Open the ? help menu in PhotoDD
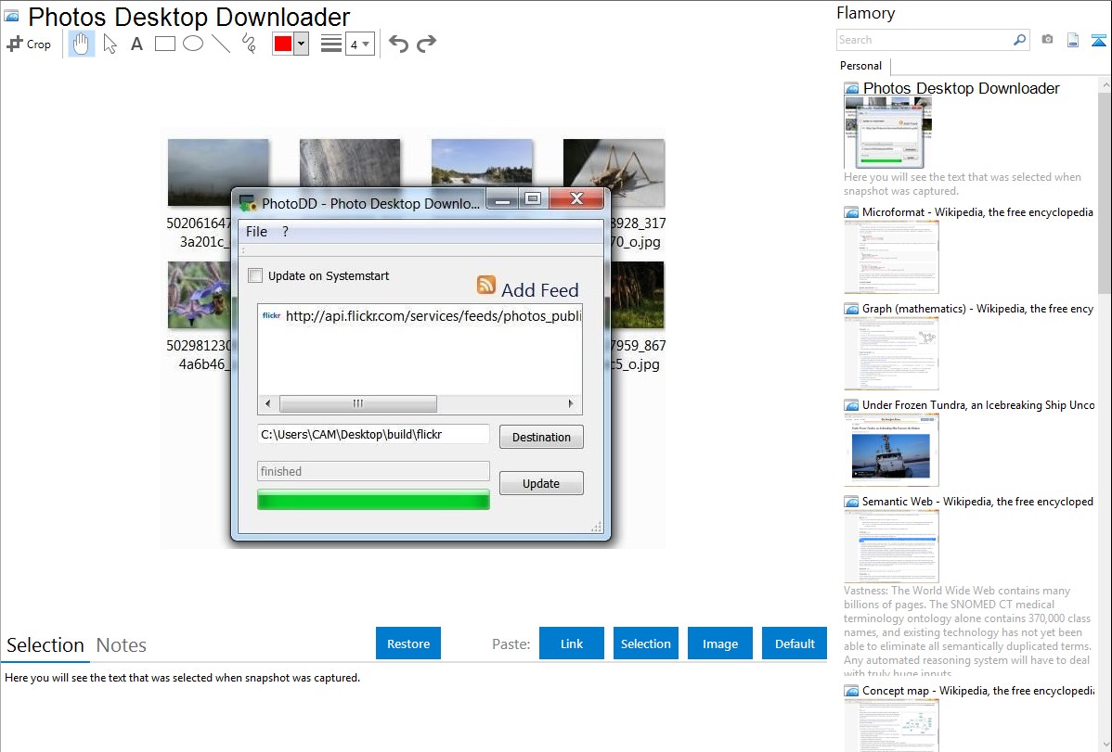The image size is (1112, 752). pyautogui.click(x=285, y=232)
